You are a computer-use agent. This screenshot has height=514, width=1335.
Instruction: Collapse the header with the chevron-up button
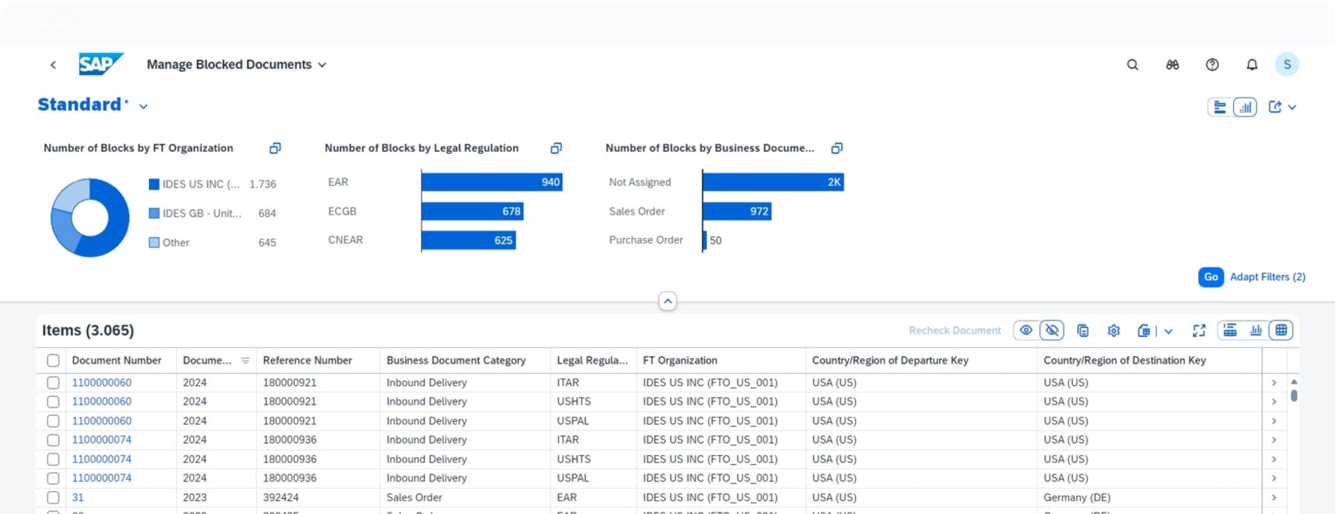[x=667, y=302]
